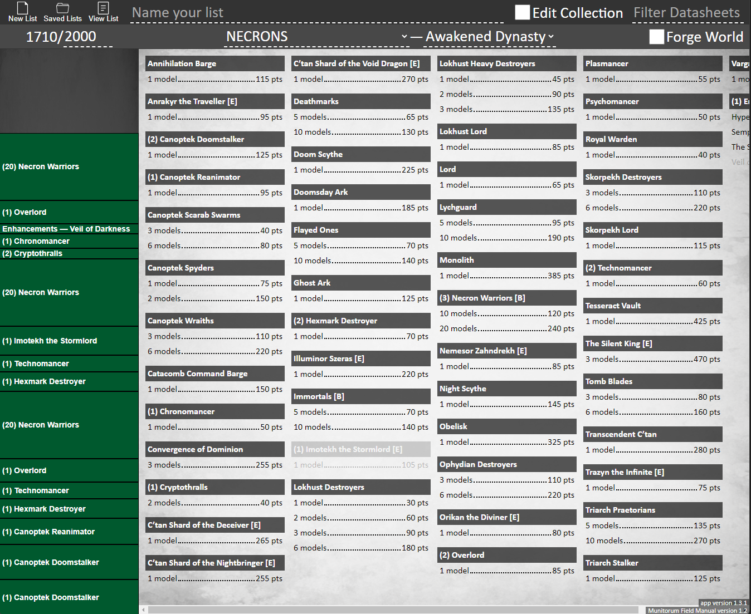Add The Silent King 3 models

click(x=653, y=359)
